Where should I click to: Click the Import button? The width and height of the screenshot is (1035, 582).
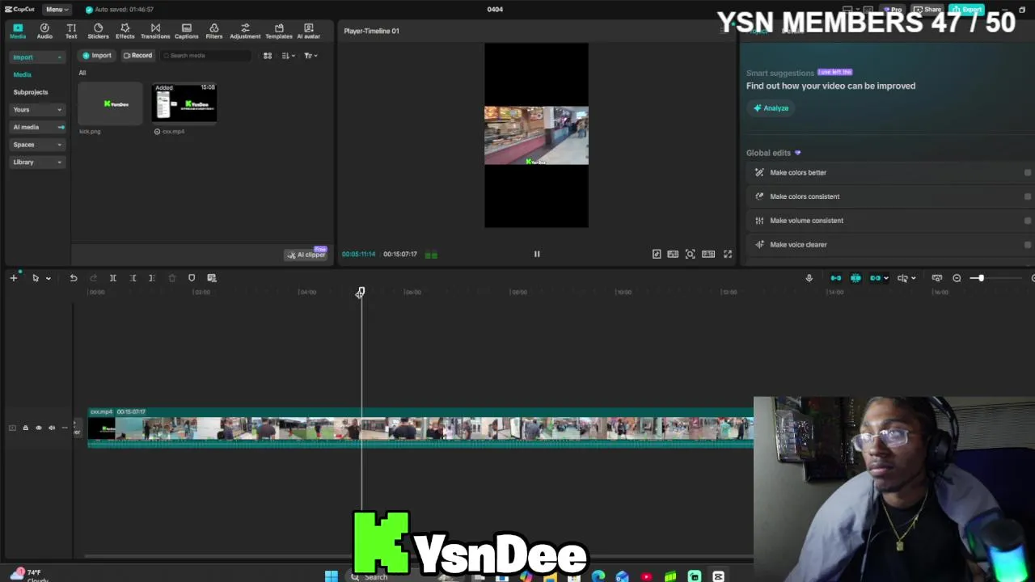pos(96,55)
